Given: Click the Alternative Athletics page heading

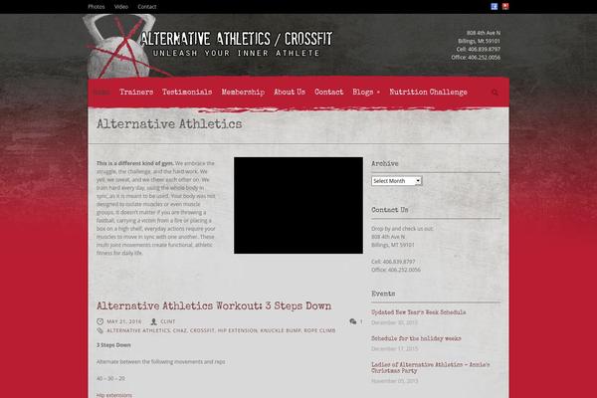Looking at the screenshot, I should tap(169, 124).
